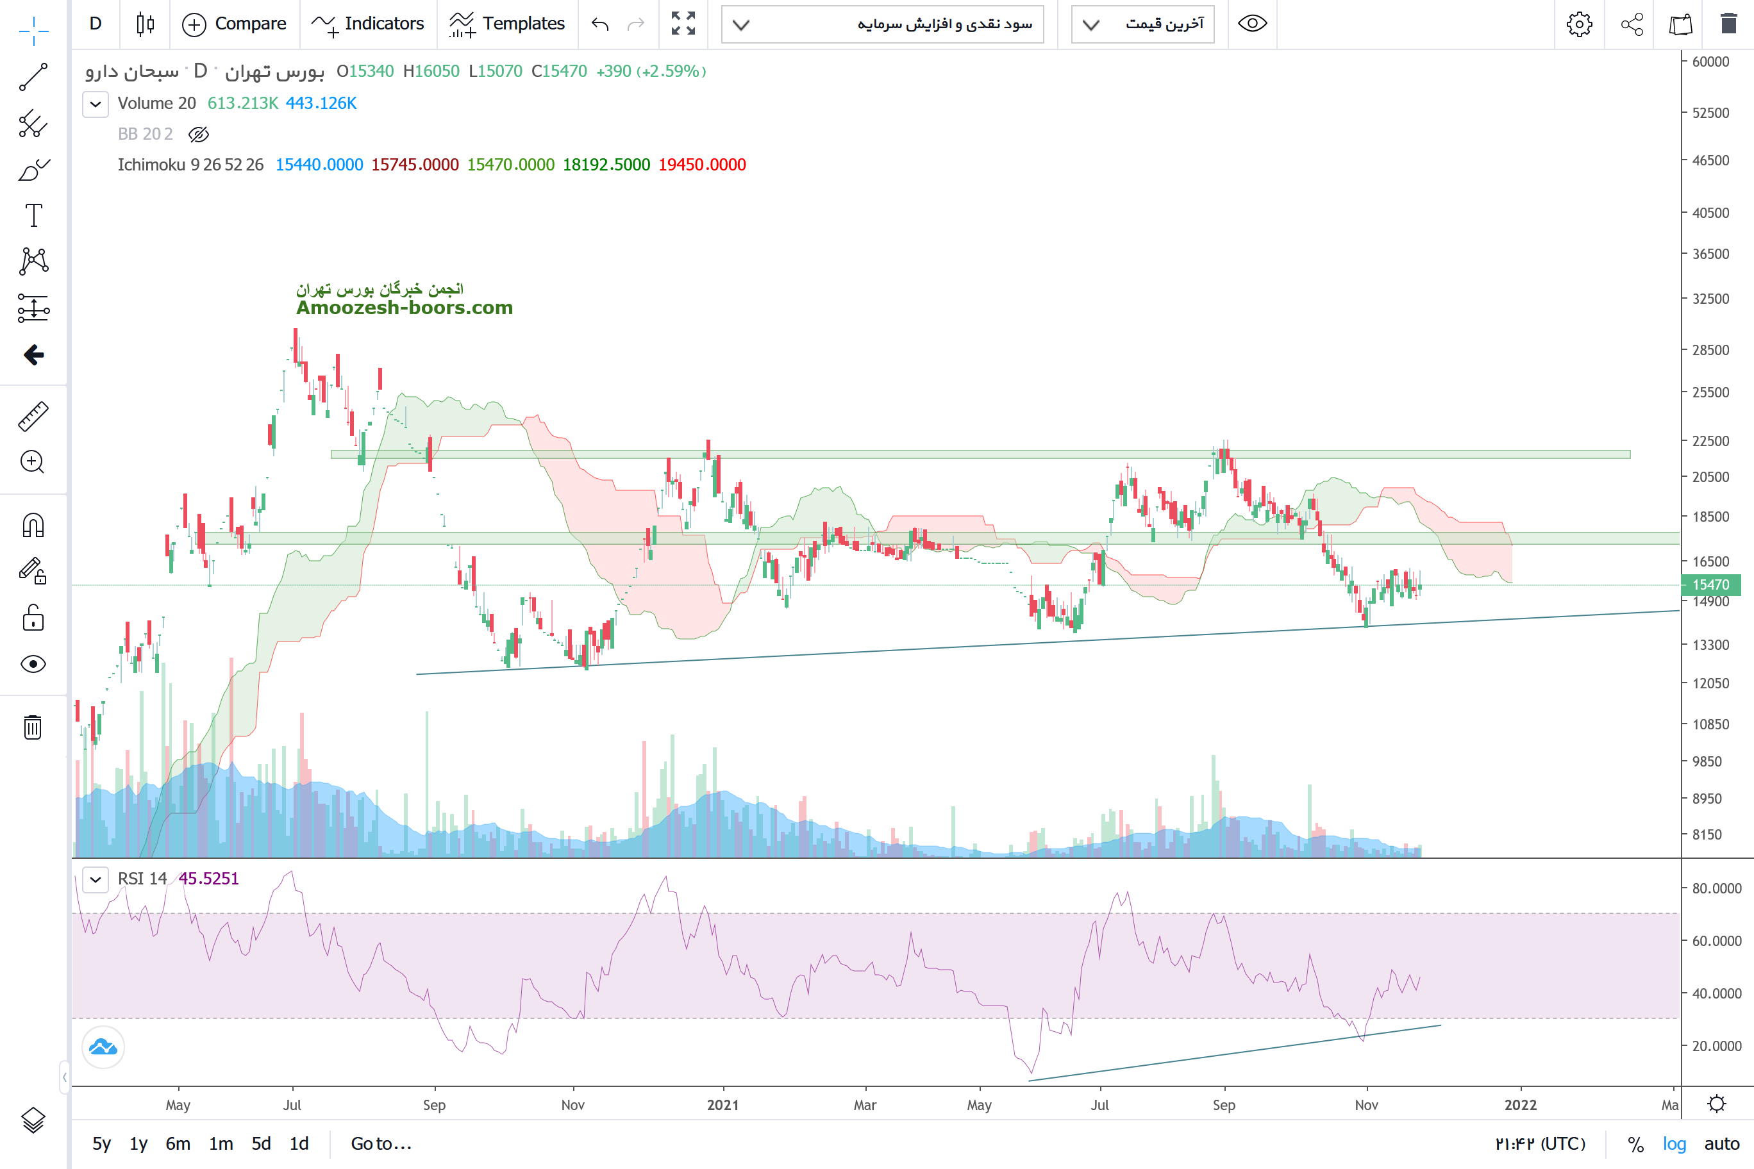Toggle log scale on price axis
This screenshot has height=1169, width=1754.
(1675, 1143)
